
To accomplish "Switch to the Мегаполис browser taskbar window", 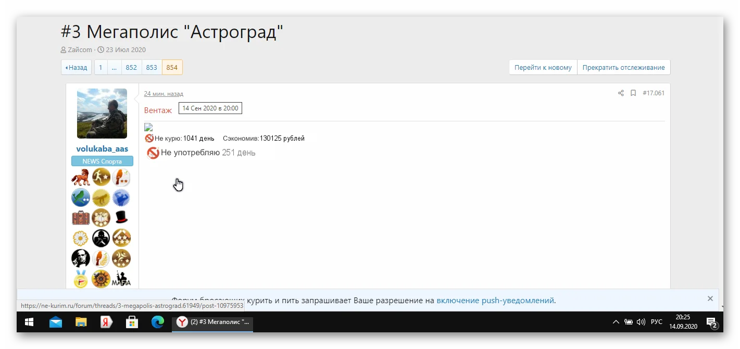I will pos(213,322).
